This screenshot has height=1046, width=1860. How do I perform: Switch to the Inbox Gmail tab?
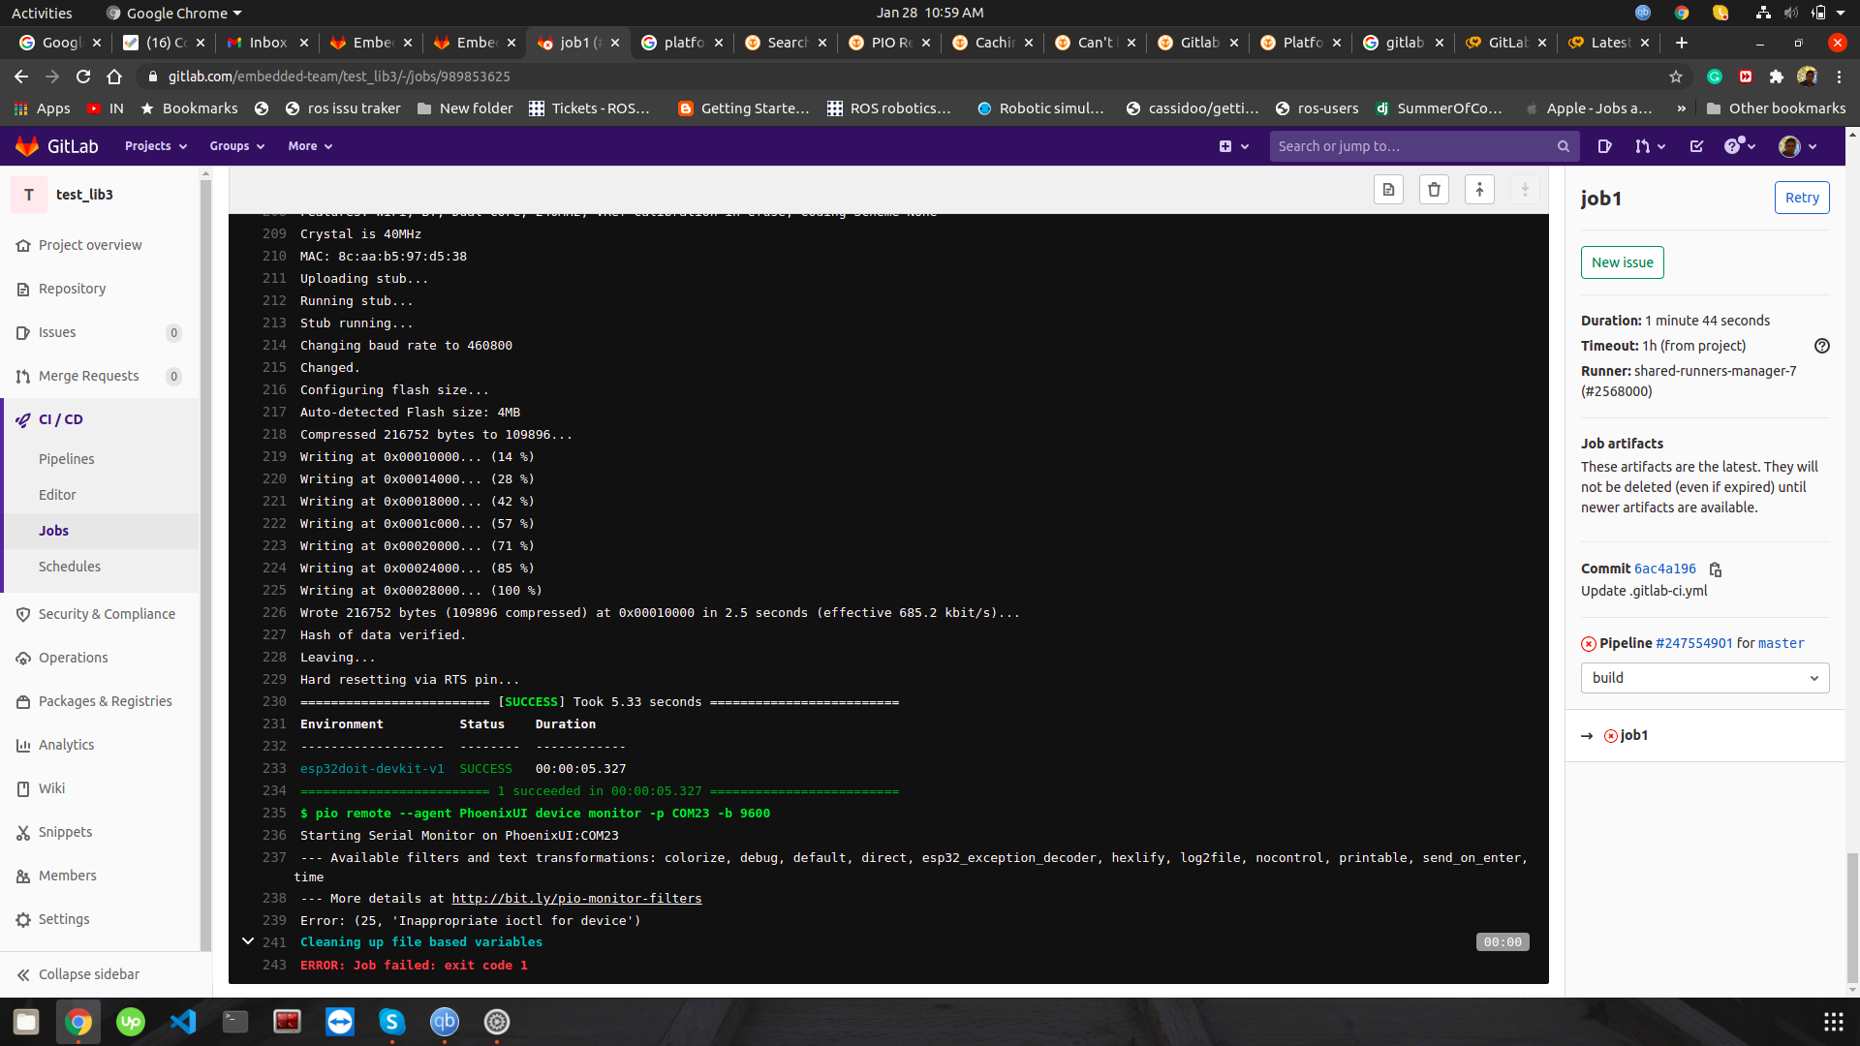click(x=267, y=43)
